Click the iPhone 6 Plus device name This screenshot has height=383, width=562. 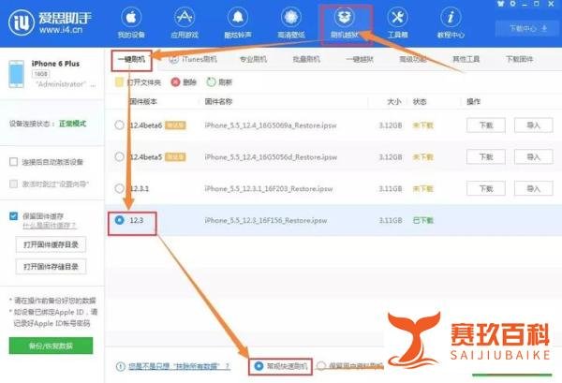click(55, 64)
